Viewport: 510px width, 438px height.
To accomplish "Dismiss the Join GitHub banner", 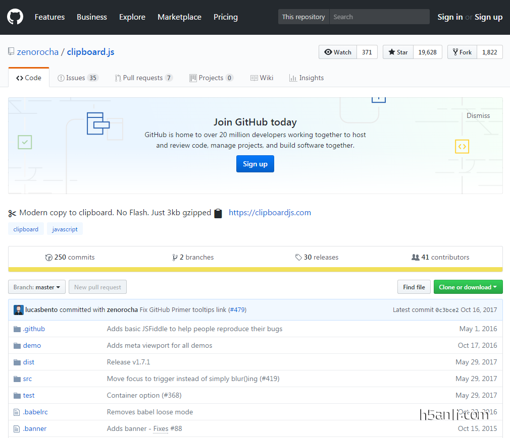I will [x=478, y=115].
